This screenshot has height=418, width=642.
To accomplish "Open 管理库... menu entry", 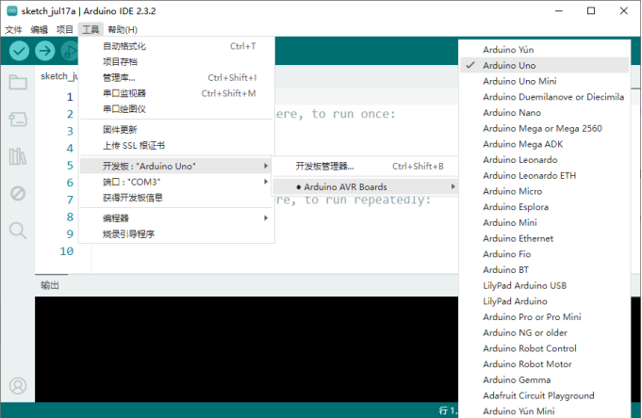I will click(176, 78).
